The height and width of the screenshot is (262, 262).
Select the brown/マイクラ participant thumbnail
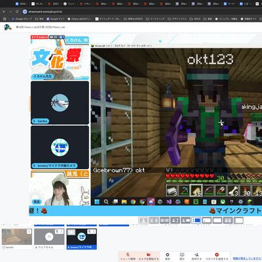click(x=82, y=239)
